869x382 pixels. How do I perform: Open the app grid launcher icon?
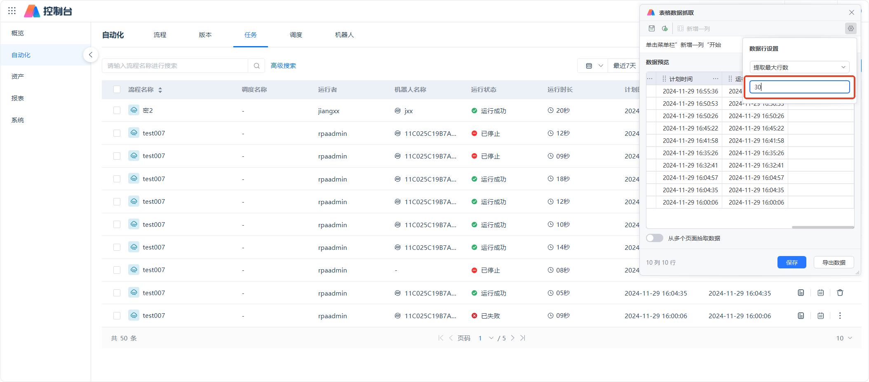[x=12, y=11]
